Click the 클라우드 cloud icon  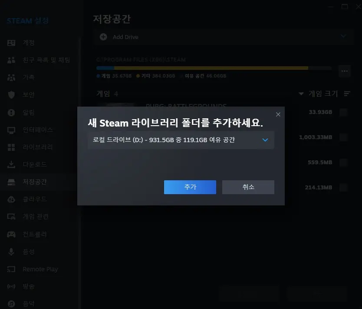pos(12,199)
